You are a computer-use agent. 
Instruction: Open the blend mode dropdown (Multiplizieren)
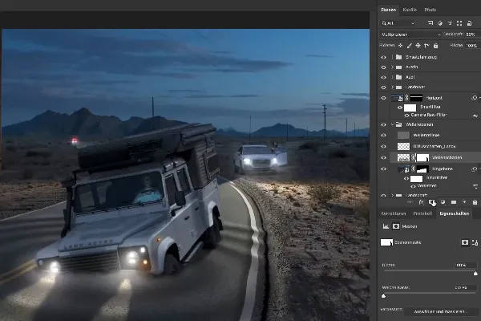[x=410, y=35]
